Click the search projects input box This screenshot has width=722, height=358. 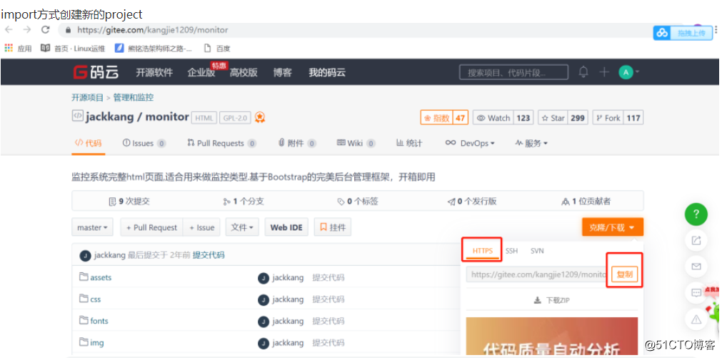click(513, 72)
